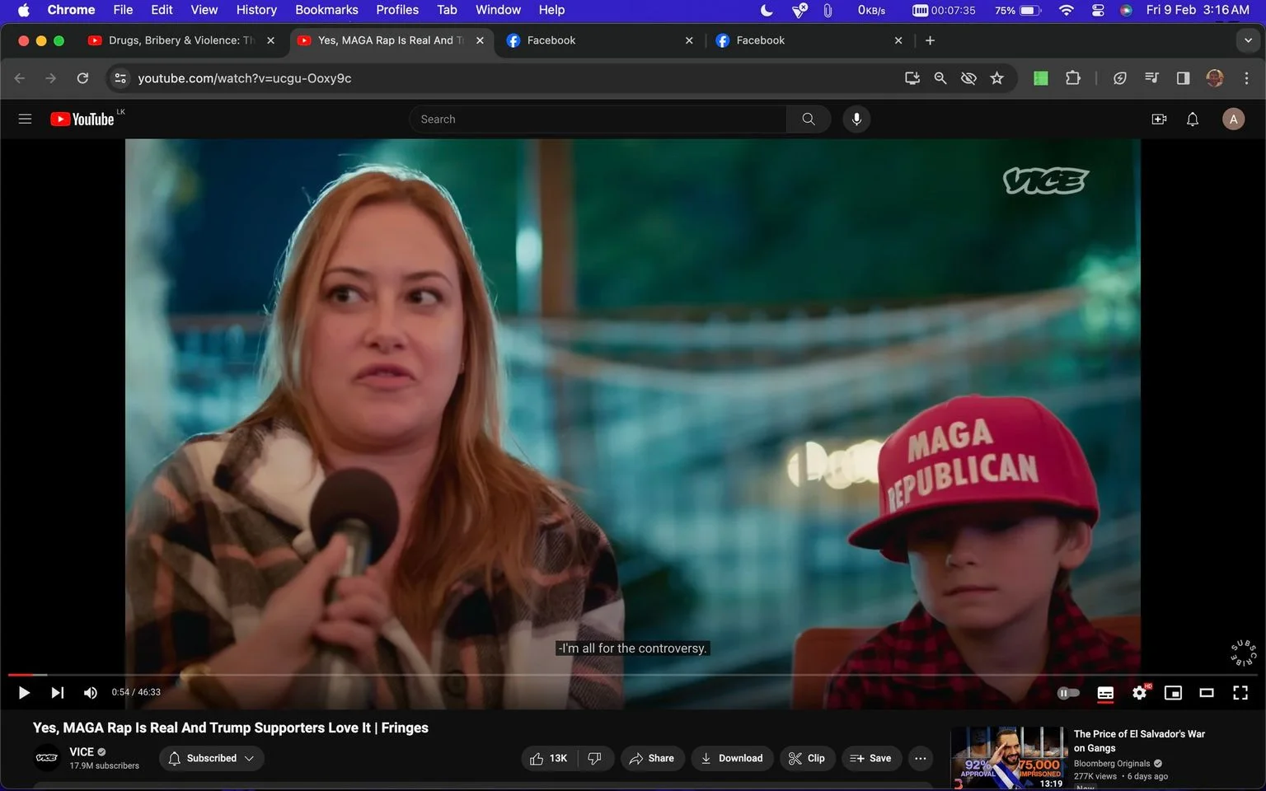1266x791 pixels.
Task: Open the zoom magnifier in address bar
Action: (x=940, y=78)
